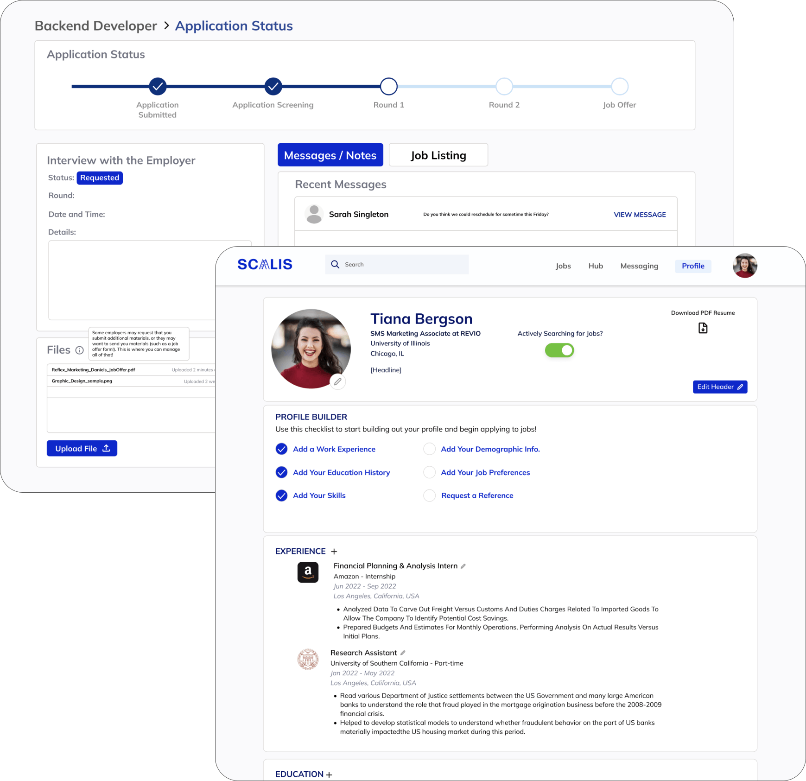
Task: Click the interview Details text box
Action: pyautogui.click(x=150, y=280)
